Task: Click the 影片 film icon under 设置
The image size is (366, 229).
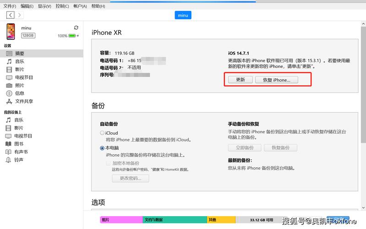Action: coord(9,69)
